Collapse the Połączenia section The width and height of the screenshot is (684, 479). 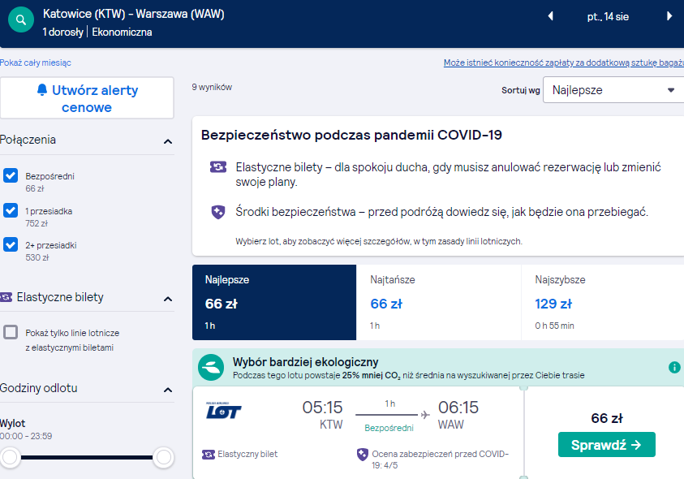167,141
